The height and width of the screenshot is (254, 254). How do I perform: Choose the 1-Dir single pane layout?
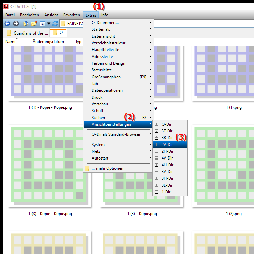pos(170,192)
